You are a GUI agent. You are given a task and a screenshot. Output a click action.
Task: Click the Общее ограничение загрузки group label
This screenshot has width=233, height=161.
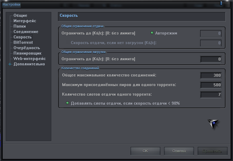point(83,52)
